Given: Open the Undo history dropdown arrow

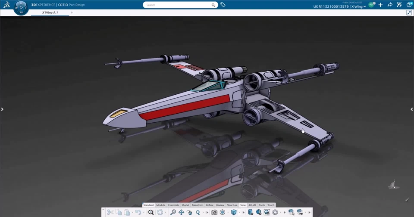Looking at the screenshot, I should 144,213.
